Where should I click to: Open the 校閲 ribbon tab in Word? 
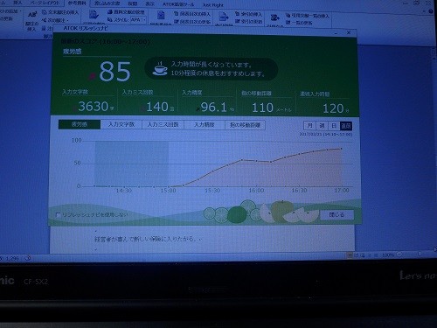[133, 3]
